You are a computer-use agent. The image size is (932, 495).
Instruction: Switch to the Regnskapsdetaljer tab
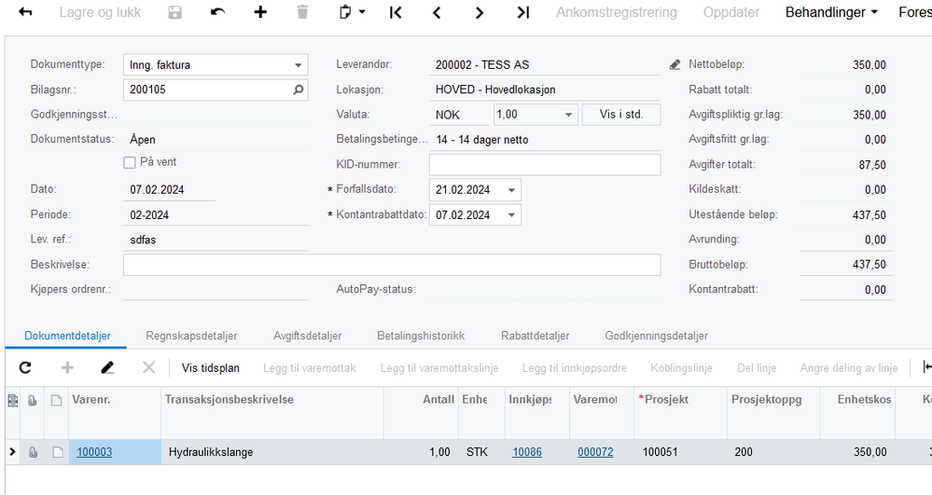tap(191, 336)
